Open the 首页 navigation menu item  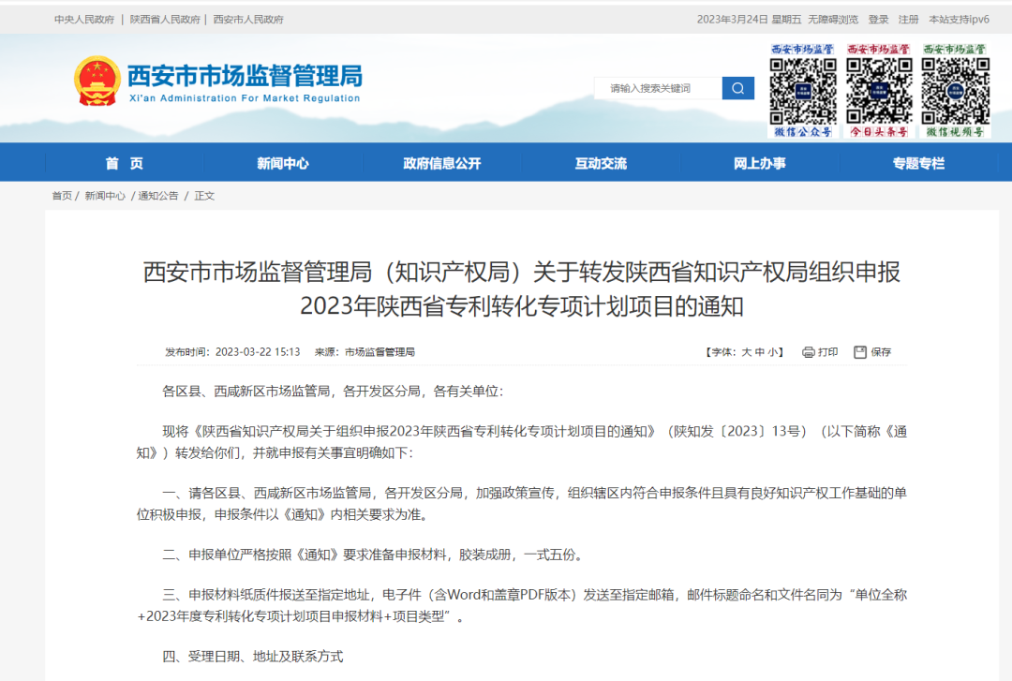tap(125, 163)
